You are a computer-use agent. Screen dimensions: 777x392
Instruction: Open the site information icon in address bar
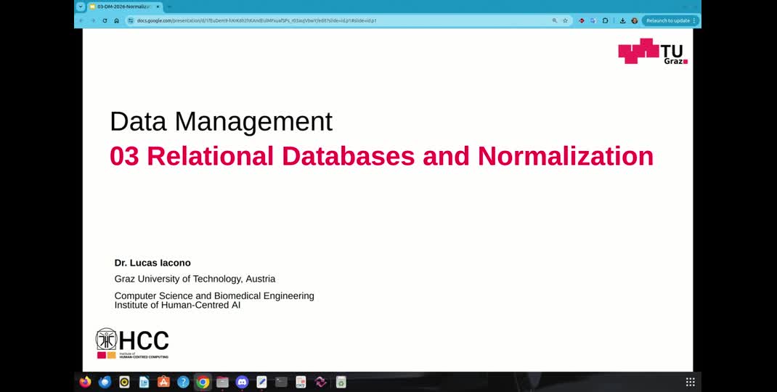[x=131, y=21]
